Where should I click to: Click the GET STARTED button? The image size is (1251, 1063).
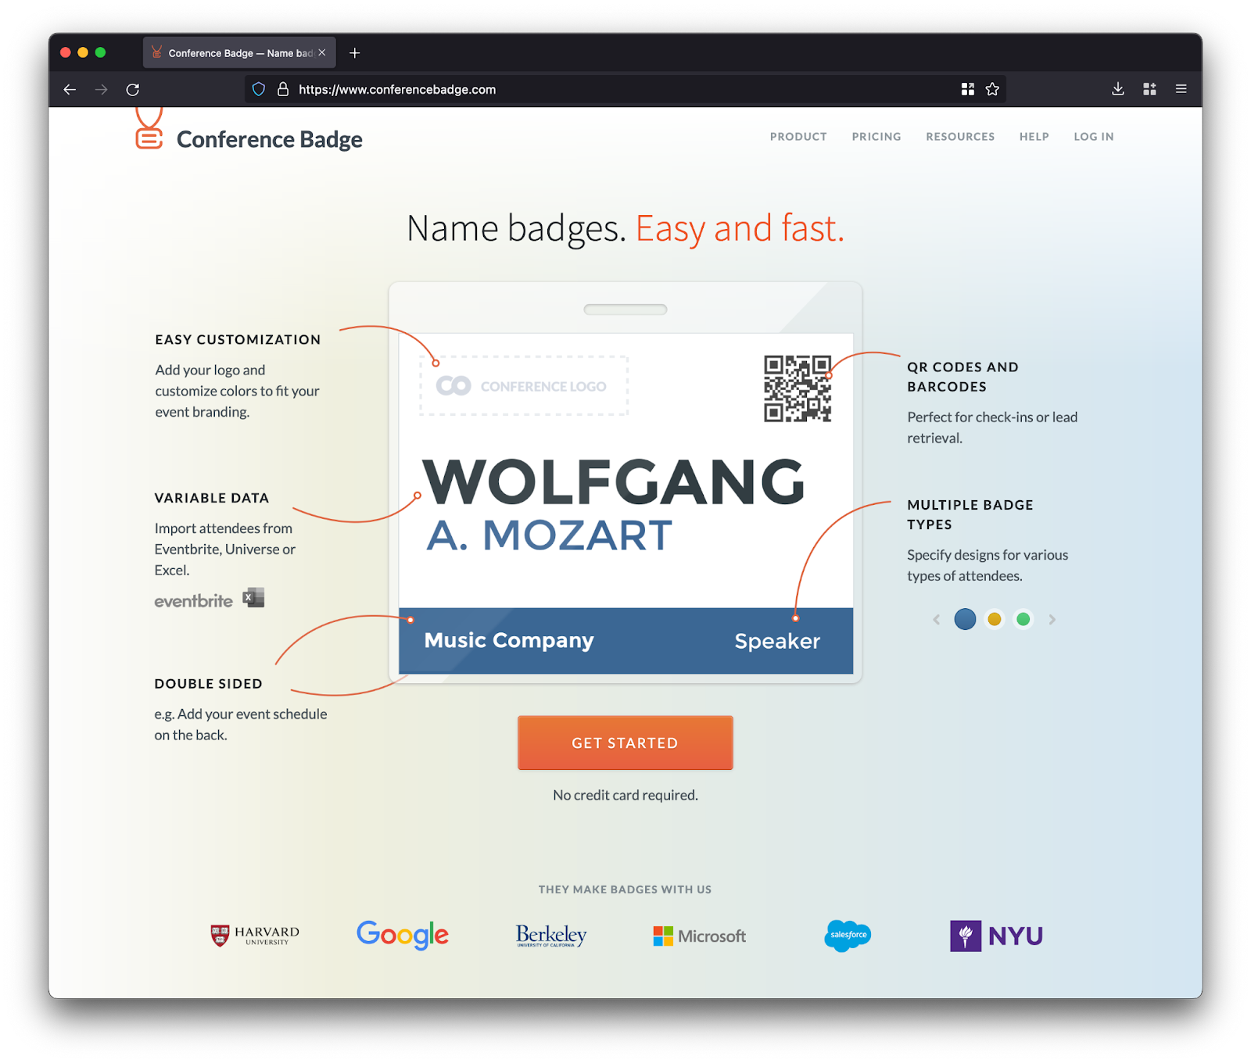click(625, 743)
